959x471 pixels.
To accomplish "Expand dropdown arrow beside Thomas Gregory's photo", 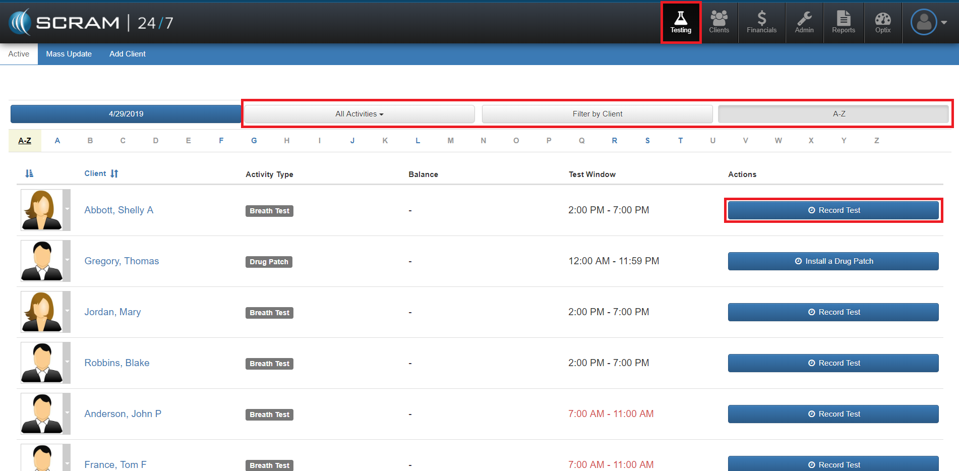I will point(67,260).
